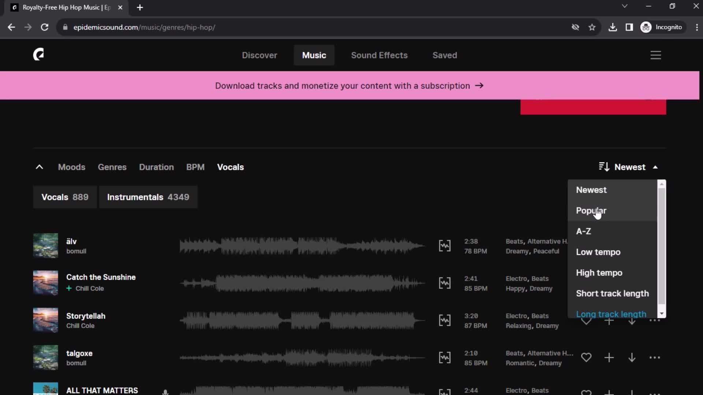Select Long track length sorting
The height and width of the screenshot is (395, 703).
(x=613, y=313)
